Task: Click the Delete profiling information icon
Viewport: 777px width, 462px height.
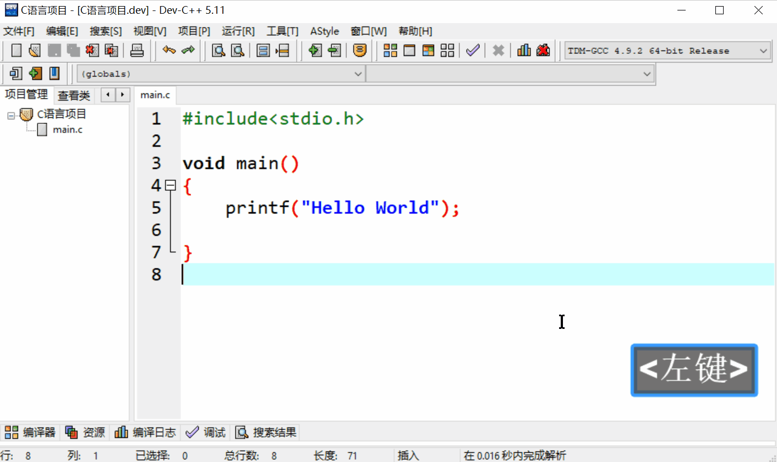Action: (543, 51)
